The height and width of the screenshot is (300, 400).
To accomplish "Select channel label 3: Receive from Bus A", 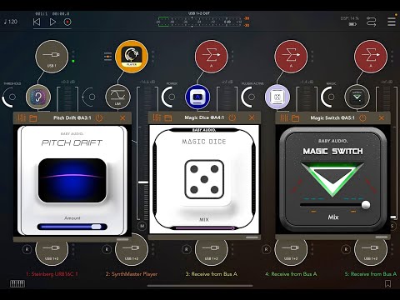I will click(212, 274).
